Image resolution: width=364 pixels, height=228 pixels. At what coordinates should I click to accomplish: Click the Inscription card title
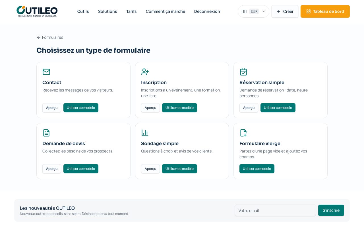(x=154, y=82)
